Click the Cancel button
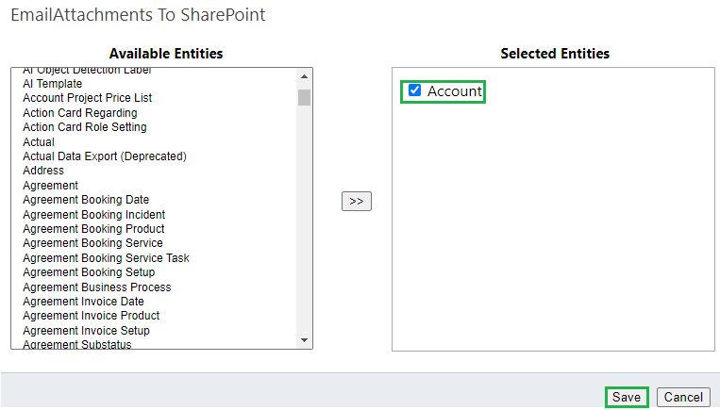The image size is (720, 410). (683, 397)
